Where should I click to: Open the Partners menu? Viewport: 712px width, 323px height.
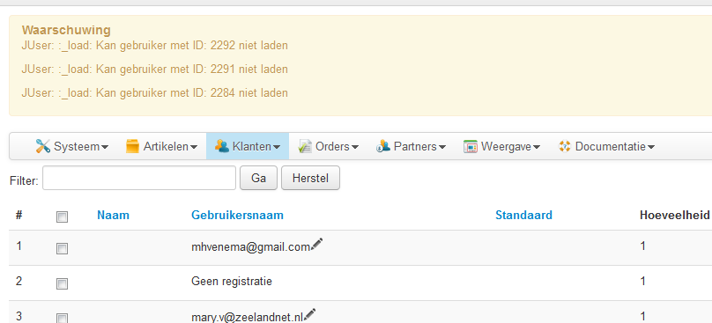click(x=411, y=146)
